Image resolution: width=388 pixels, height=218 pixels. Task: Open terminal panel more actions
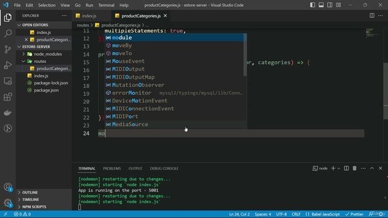pyautogui.click(x=363, y=168)
